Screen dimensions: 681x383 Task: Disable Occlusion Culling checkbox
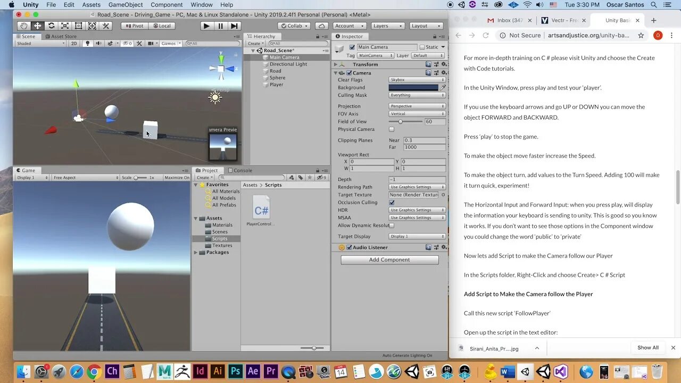pos(392,203)
